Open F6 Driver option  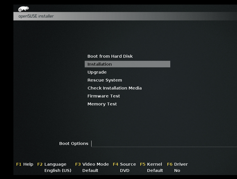tap(177, 164)
